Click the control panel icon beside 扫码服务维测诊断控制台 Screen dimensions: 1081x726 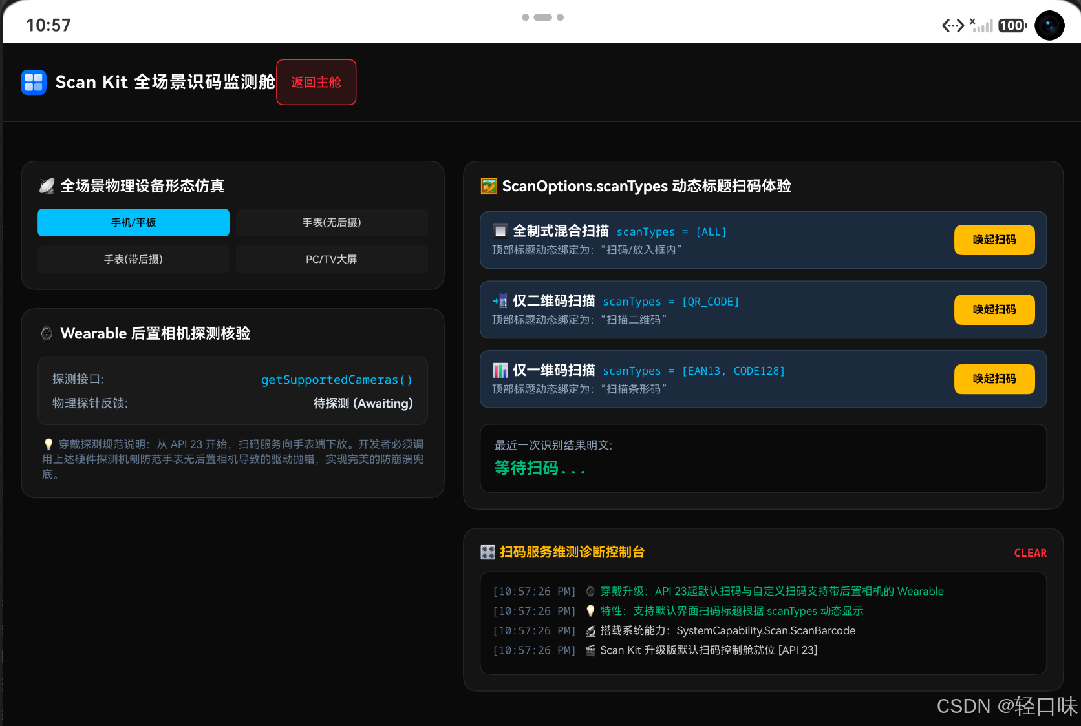point(488,552)
